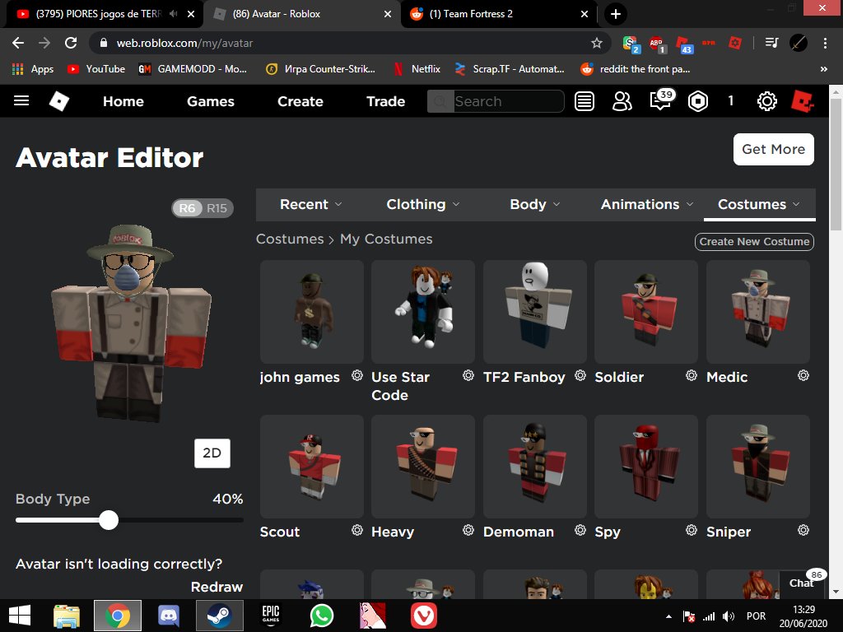
Task: Click the AdBlock extension icon
Action: (x=657, y=44)
